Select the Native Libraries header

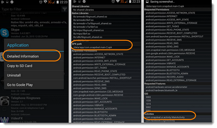coord(80,13)
